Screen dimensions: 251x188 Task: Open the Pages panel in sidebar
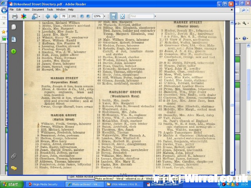point(14,27)
